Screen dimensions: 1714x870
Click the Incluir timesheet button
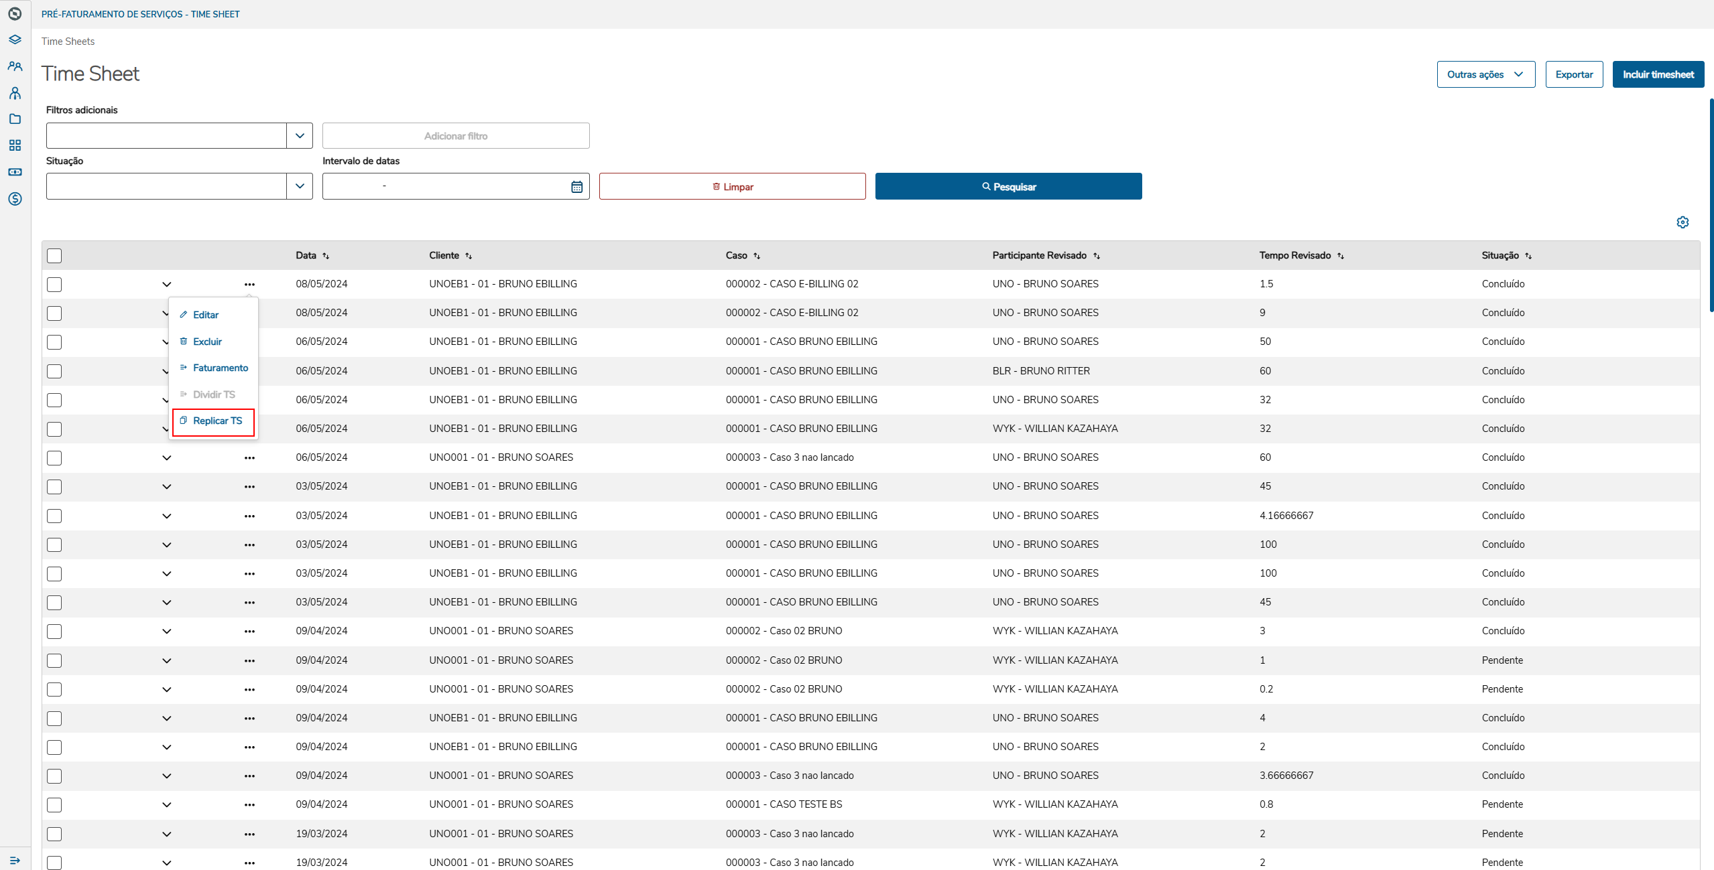click(1658, 74)
